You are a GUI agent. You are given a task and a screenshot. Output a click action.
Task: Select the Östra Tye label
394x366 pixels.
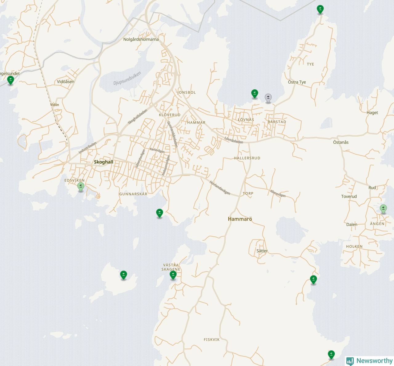point(297,82)
